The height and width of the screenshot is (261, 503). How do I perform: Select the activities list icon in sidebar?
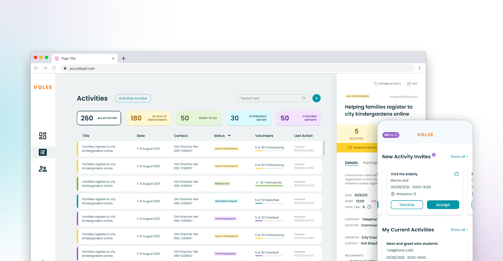click(x=43, y=153)
